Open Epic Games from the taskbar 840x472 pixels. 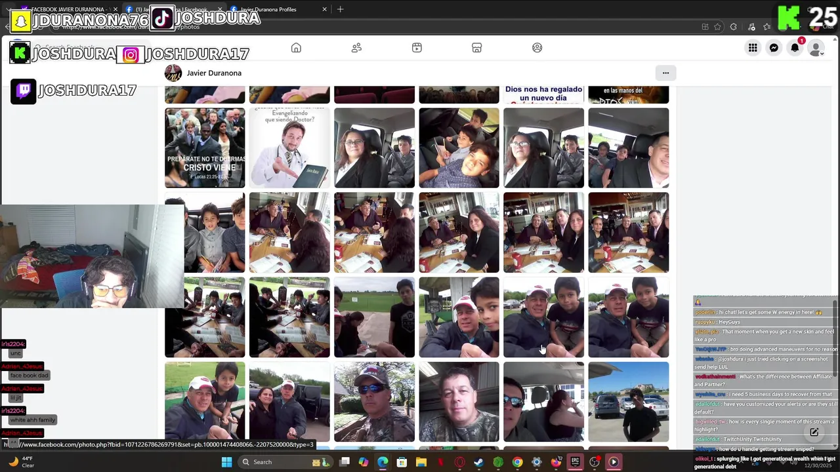tap(575, 462)
